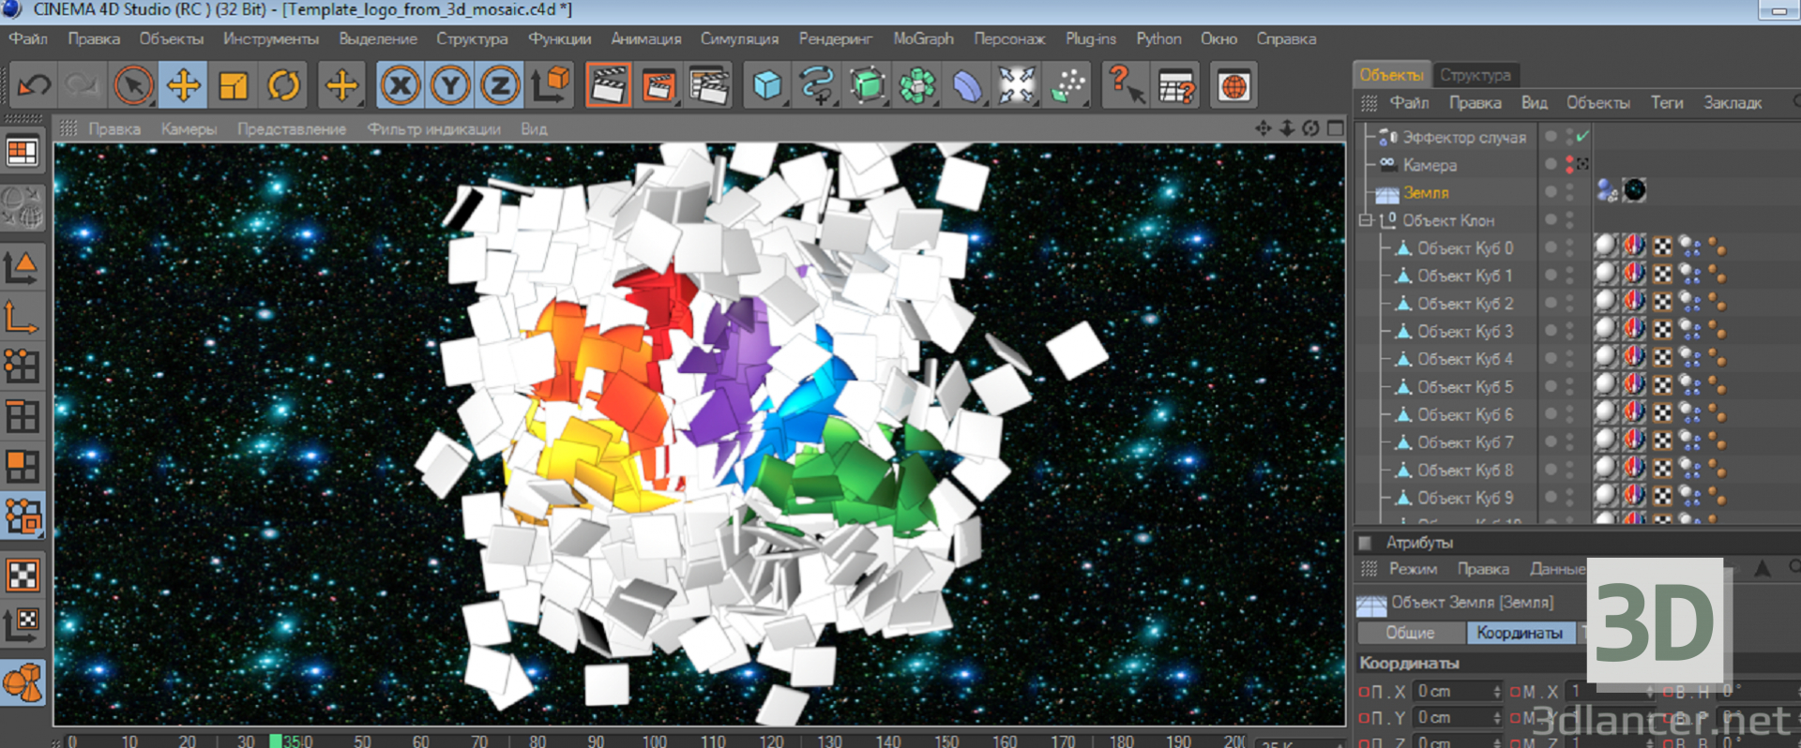Click timeline frame 100 marker
Screen dimensions: 1801x748
[x=654, y=741]
